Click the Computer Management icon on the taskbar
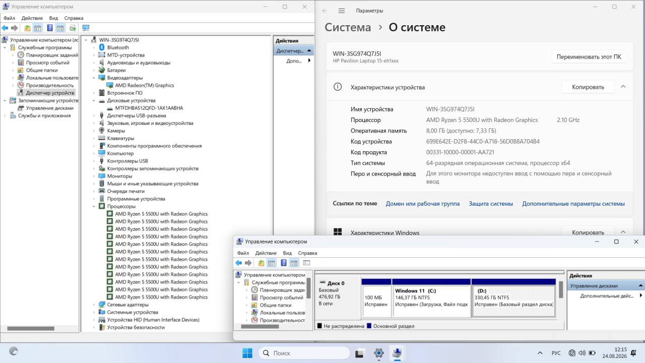 pyautogui.click(x=397, y=353)
